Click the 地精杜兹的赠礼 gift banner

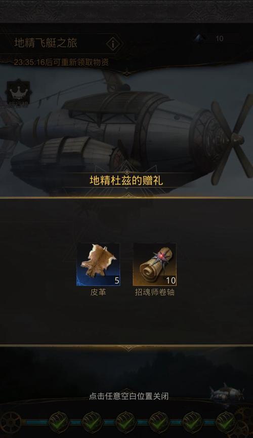click(x=126, y=180)
